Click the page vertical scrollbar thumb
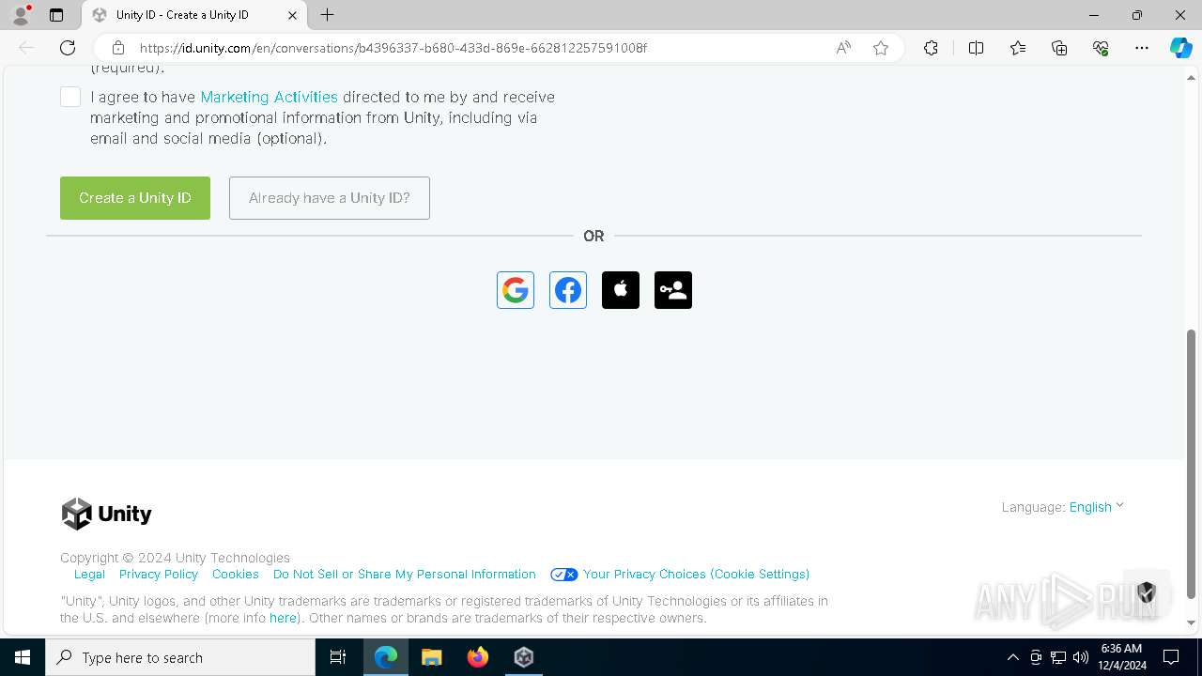 point(1192,464)
